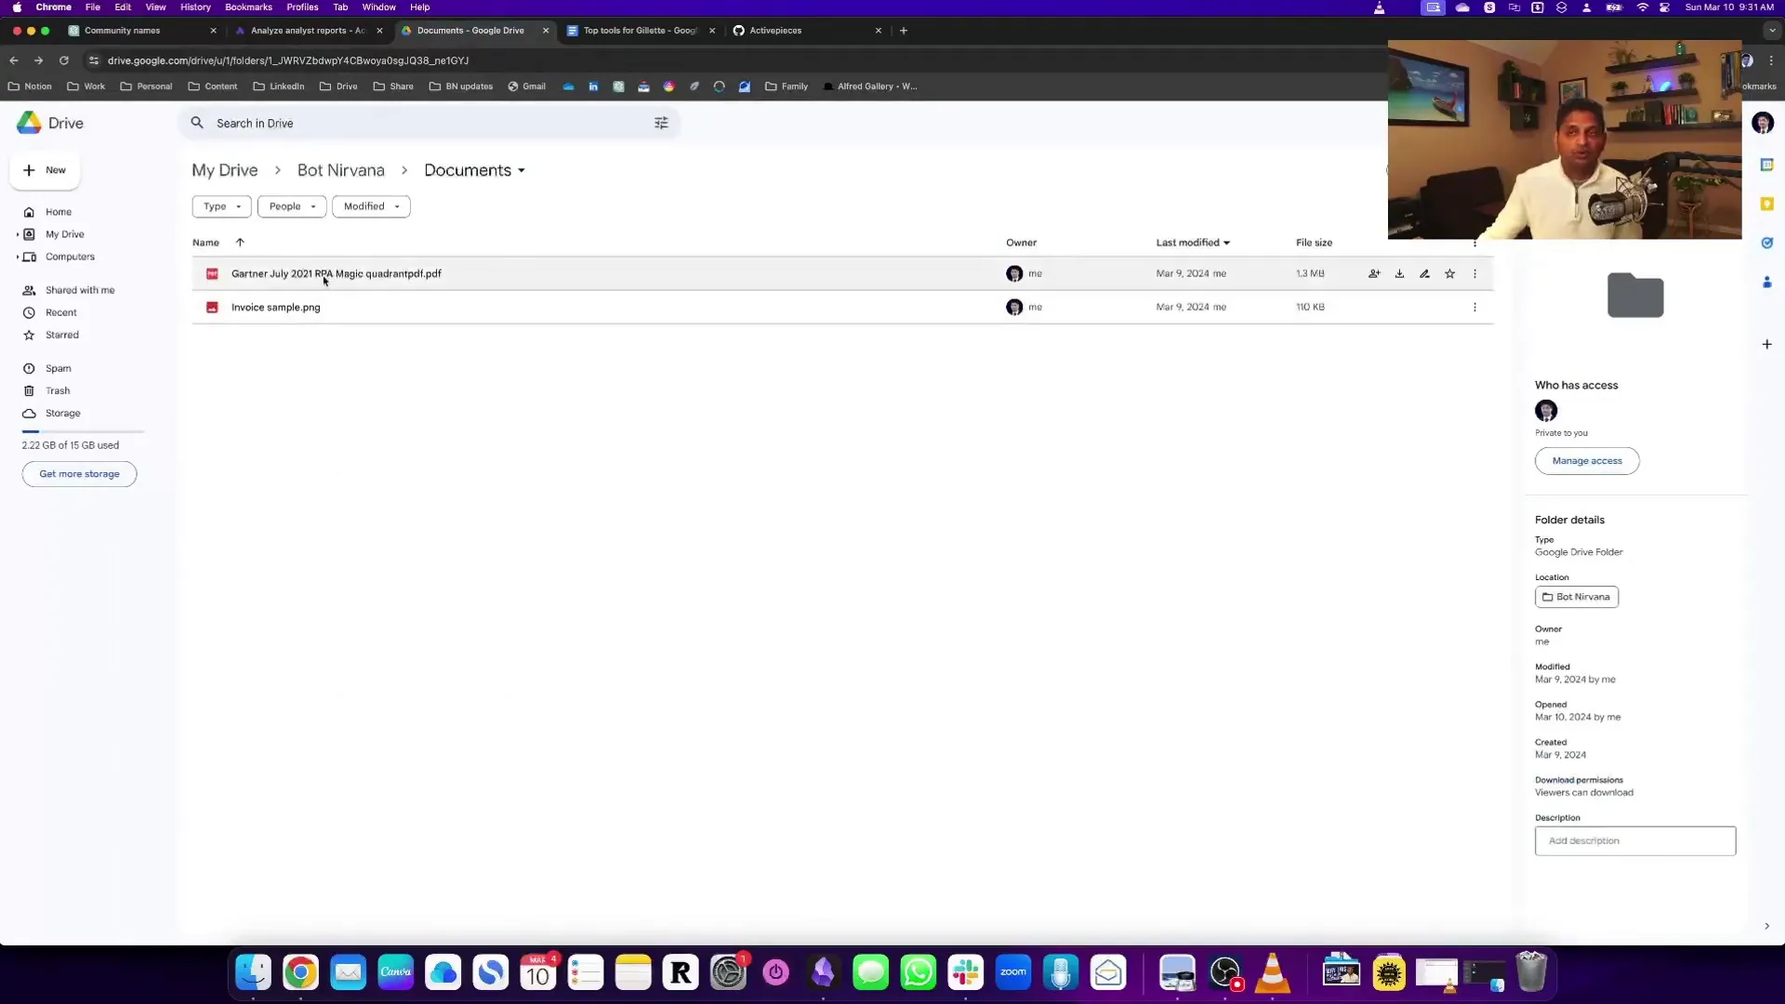Click the Owner column header

point(1021,243)
